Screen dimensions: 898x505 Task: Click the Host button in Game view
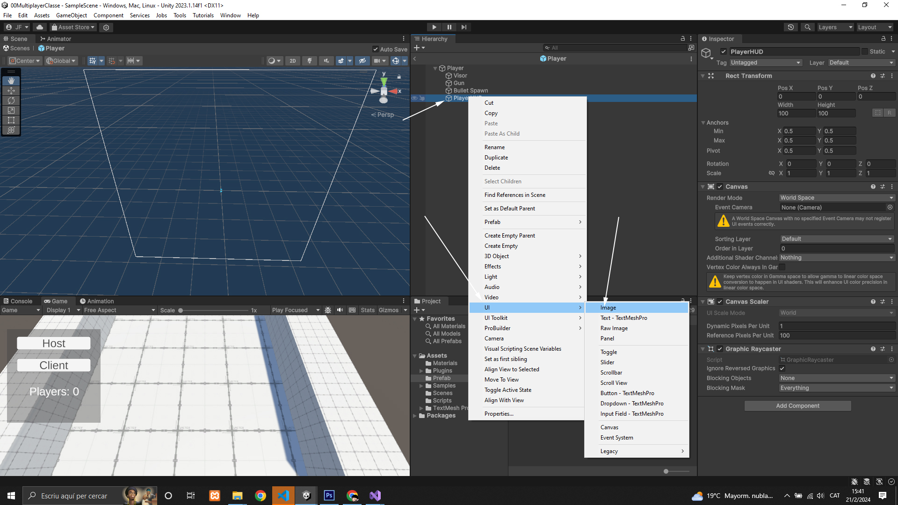[x=54, y=343]
